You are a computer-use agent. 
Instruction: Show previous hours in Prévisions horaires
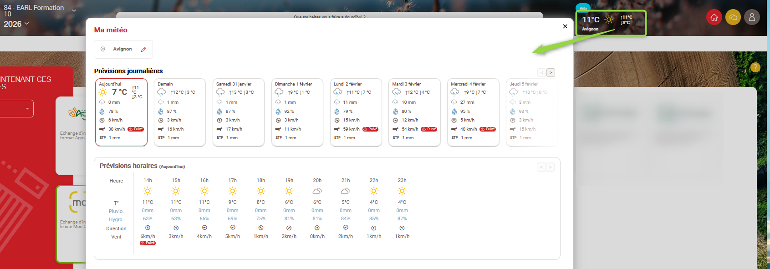(x=541, y=167)
